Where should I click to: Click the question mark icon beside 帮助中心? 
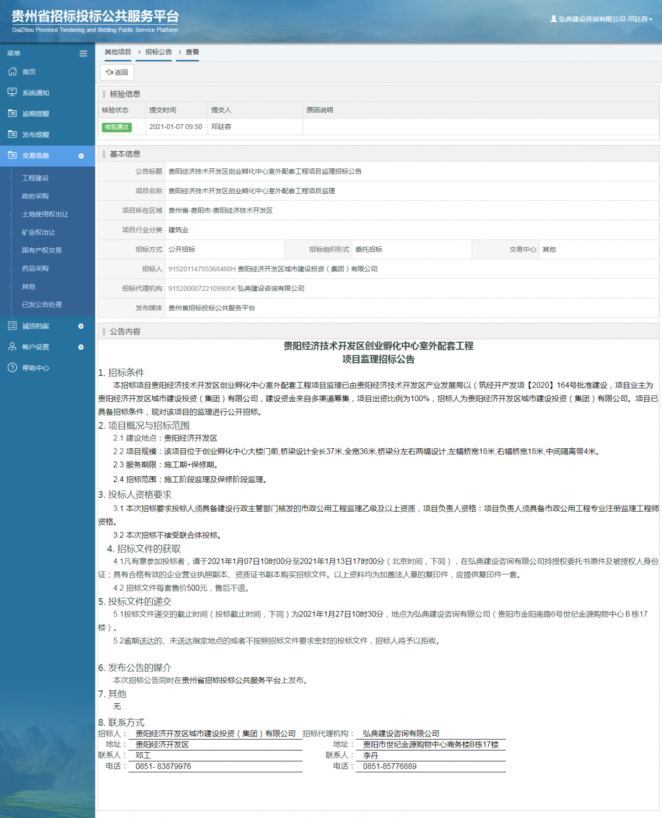pos(12,368)
